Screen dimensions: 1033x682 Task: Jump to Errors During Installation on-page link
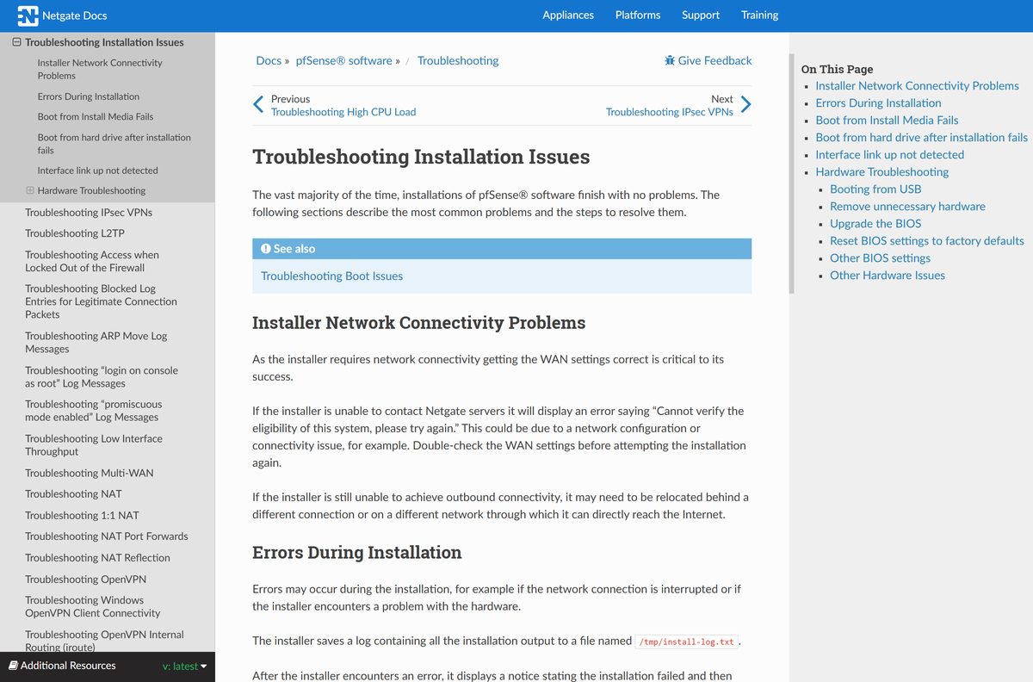pyautogui.click(x=878, y=102)
